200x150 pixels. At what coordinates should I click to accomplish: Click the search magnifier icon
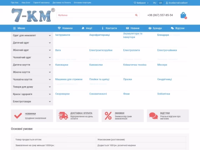(136, 15)
